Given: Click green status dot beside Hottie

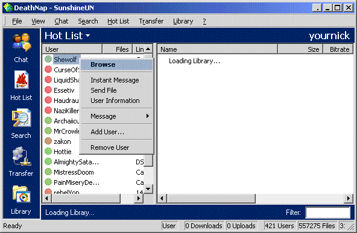Looking at the screenshot, I should pos(48,151).
